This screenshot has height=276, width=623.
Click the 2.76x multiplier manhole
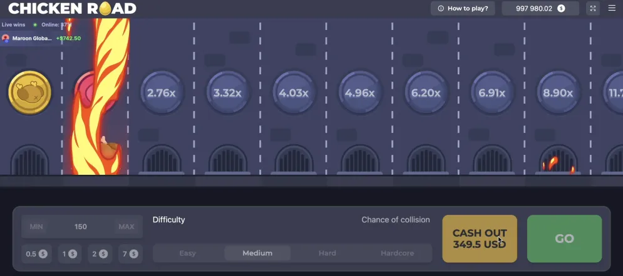[x=162, y=93]
